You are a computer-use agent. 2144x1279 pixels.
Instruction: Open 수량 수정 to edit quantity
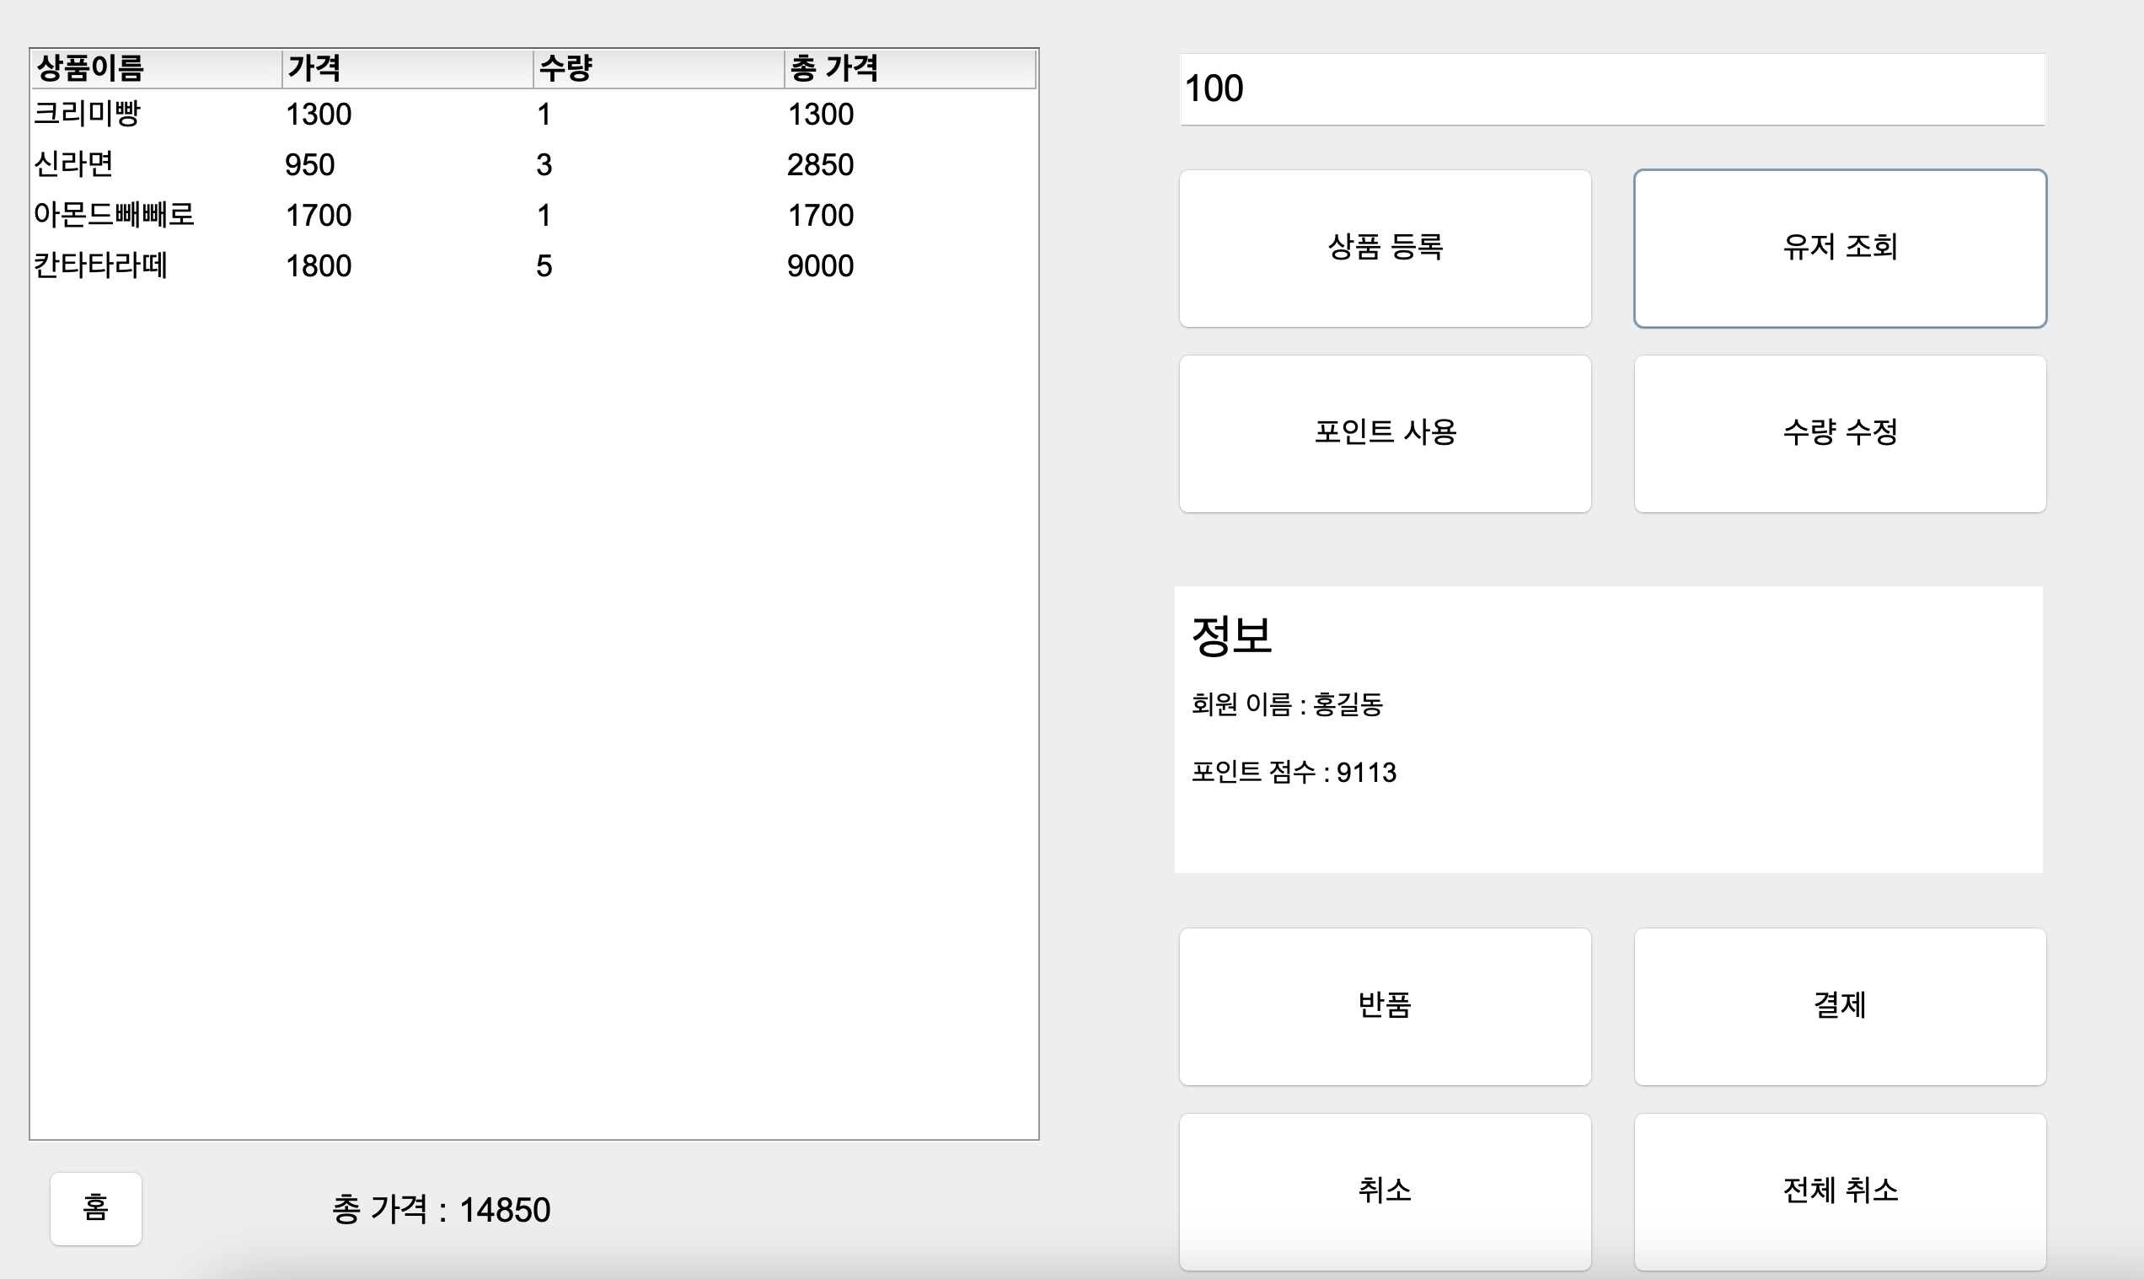[1839, 434]
